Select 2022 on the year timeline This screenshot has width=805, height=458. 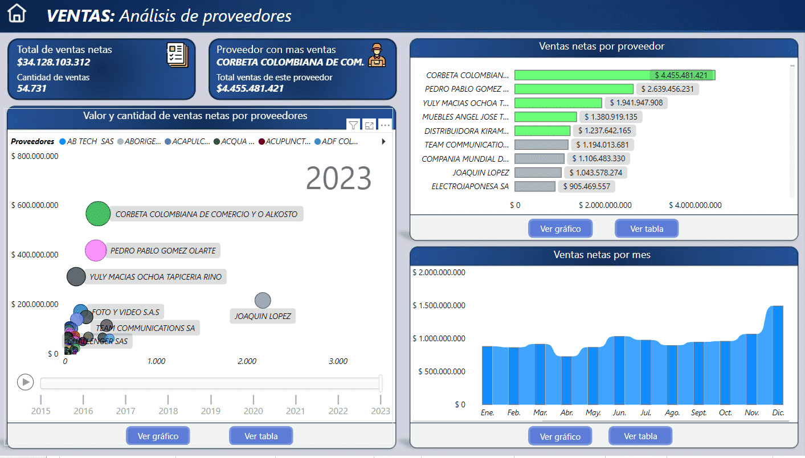coord(338,411)
